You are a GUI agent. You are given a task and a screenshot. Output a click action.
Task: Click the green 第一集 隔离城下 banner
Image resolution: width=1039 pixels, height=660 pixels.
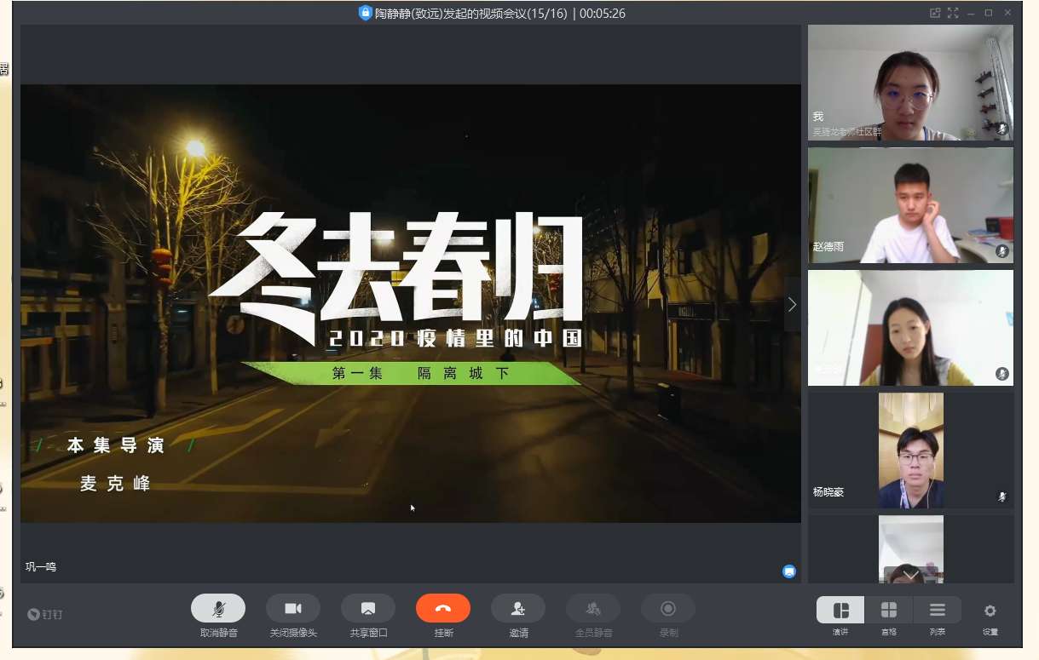click(412, 373)
